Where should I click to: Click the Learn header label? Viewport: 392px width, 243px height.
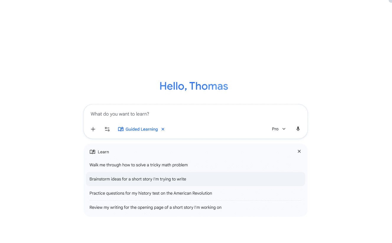[x=103, y=152]
